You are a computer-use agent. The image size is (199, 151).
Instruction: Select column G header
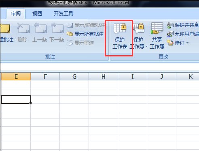74,77
